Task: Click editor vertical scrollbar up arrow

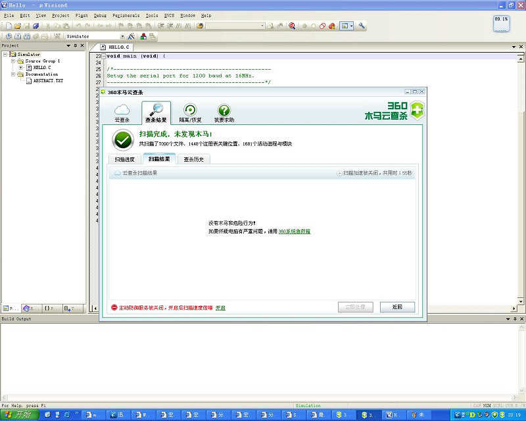Action: (521, 59)
